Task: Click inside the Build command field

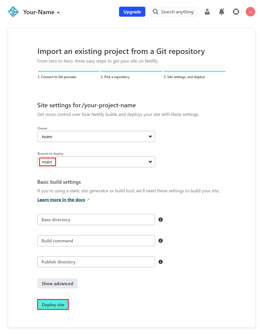Action: point(96,241)
